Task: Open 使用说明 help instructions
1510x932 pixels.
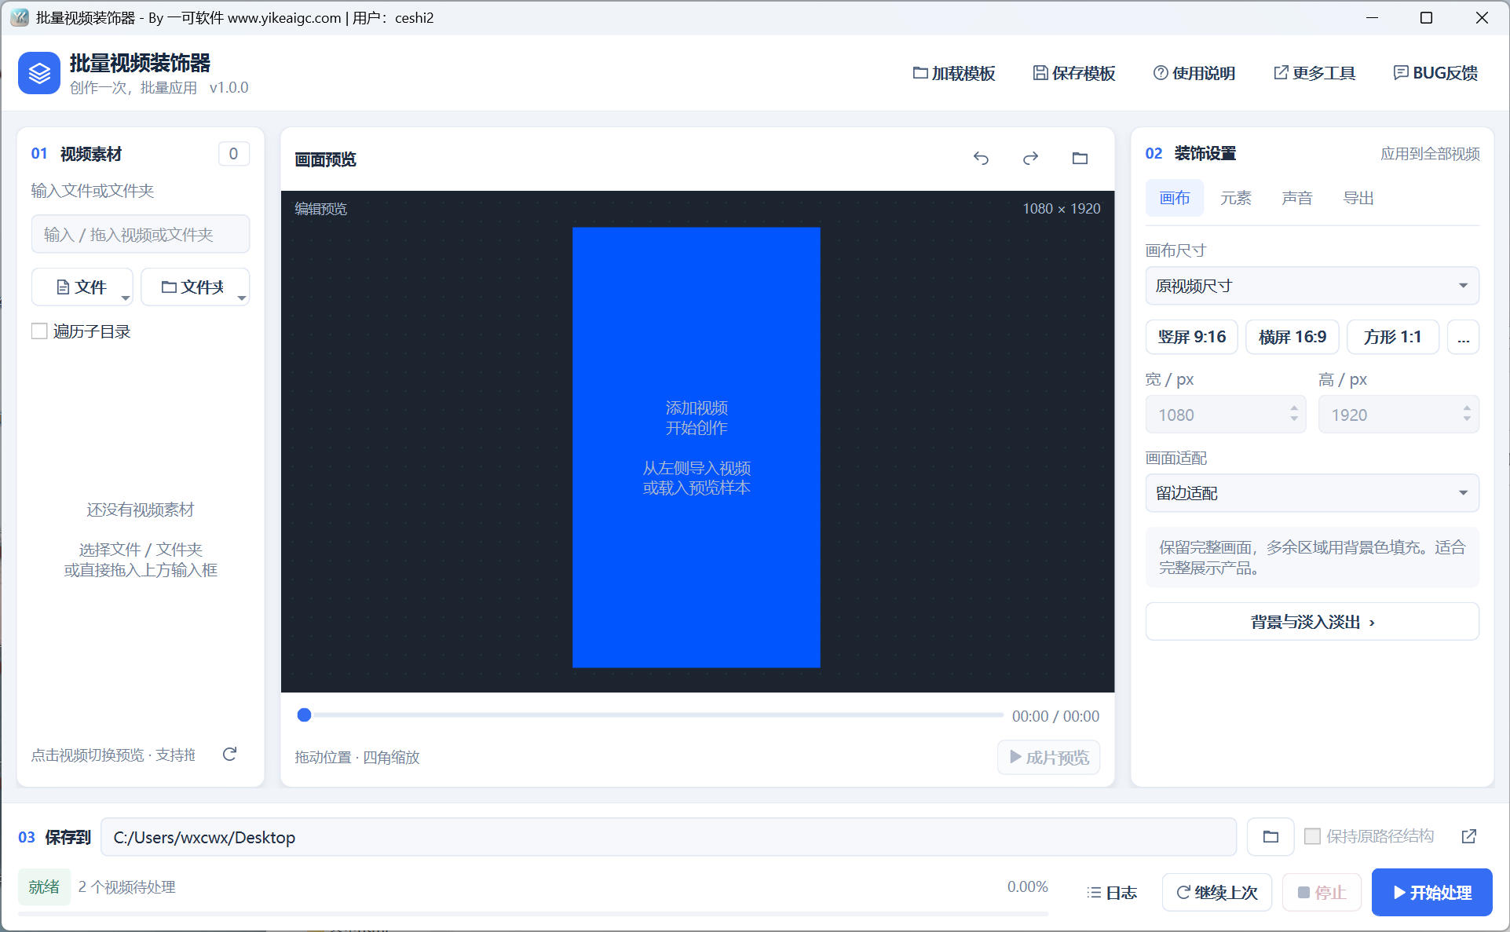Action: (1194, 73)
